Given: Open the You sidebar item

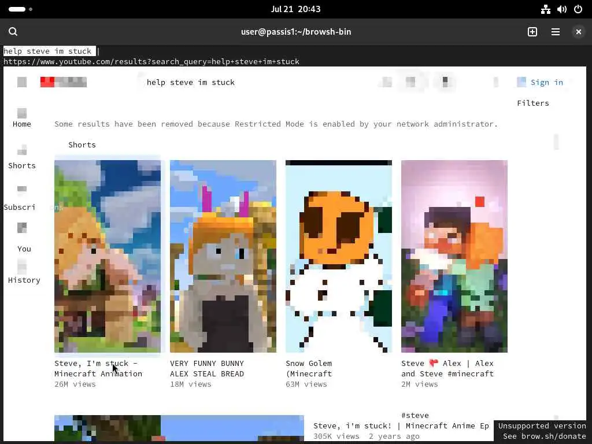Looking at the screenshot, I should click(x=24, y=249).
